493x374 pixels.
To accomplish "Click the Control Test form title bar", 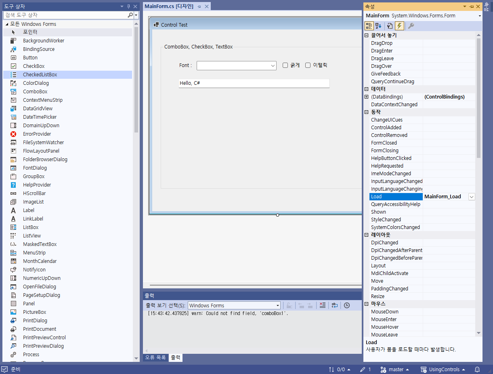I will click(256, 25).
